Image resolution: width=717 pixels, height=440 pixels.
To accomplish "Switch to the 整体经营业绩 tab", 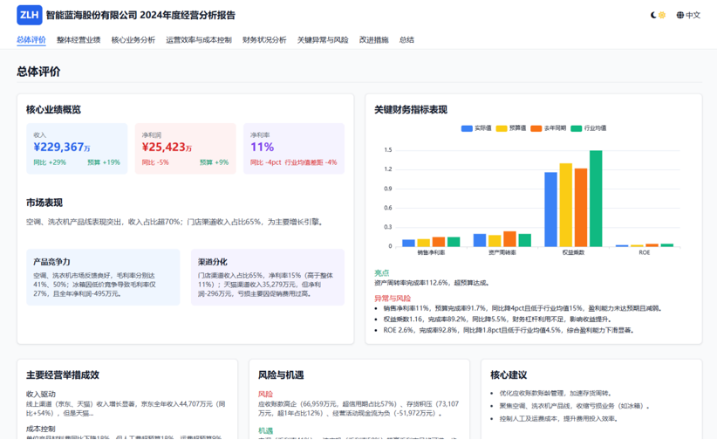I will pos(79,40).
